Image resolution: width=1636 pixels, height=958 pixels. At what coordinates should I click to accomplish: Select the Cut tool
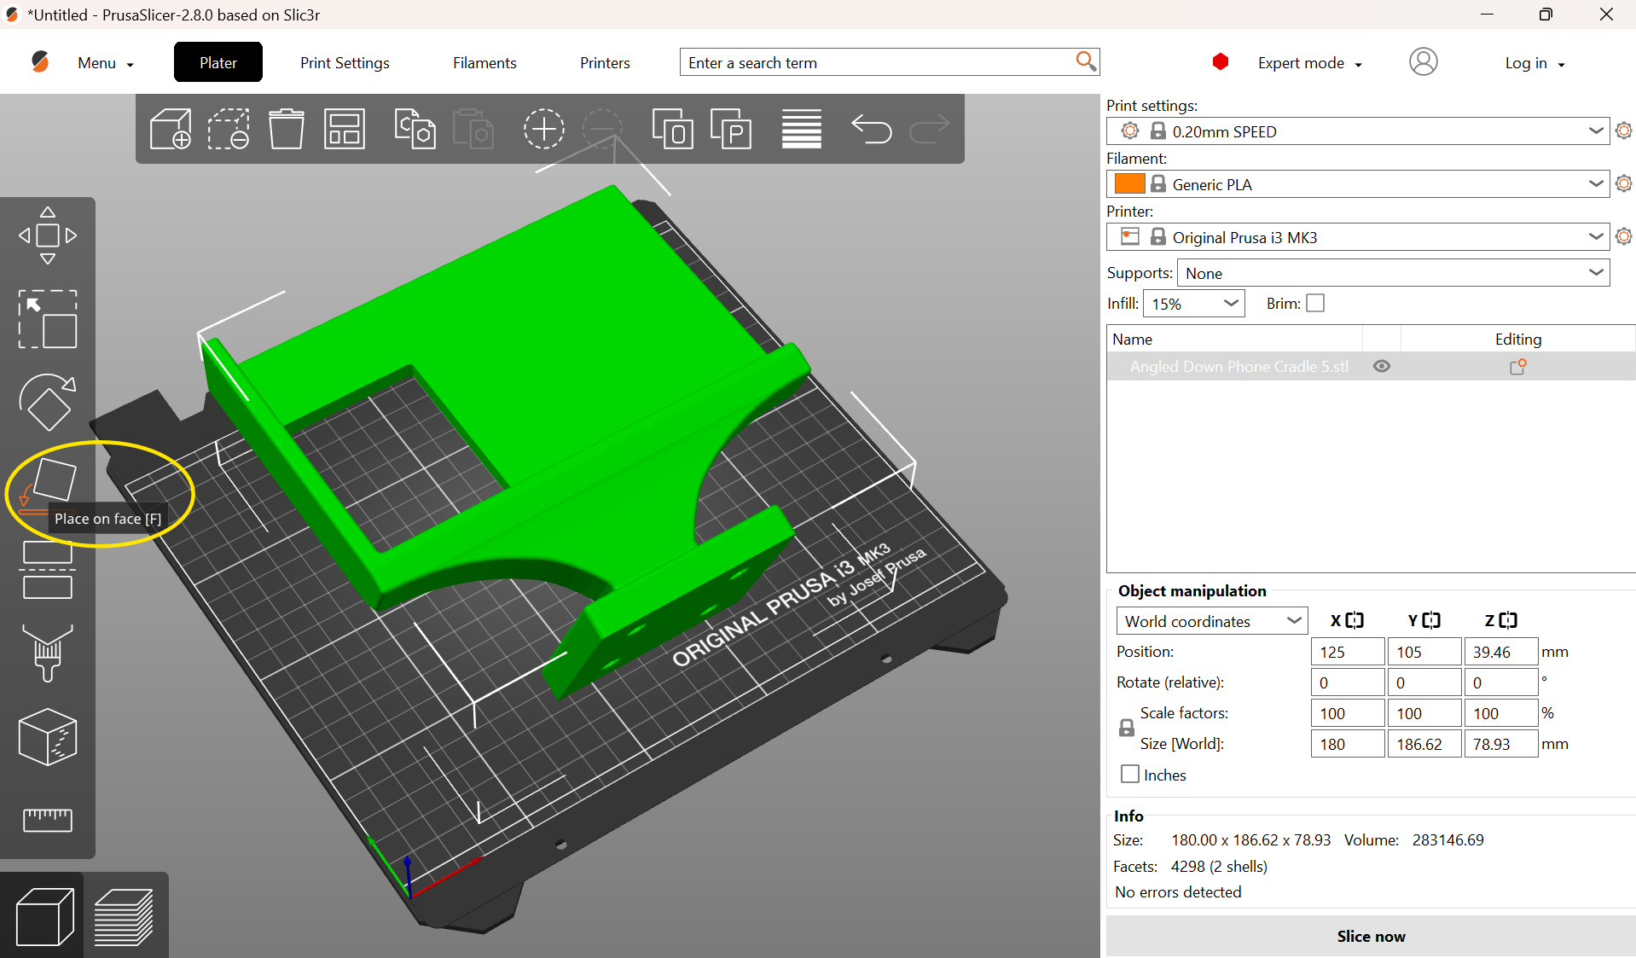tap(48, 570)
